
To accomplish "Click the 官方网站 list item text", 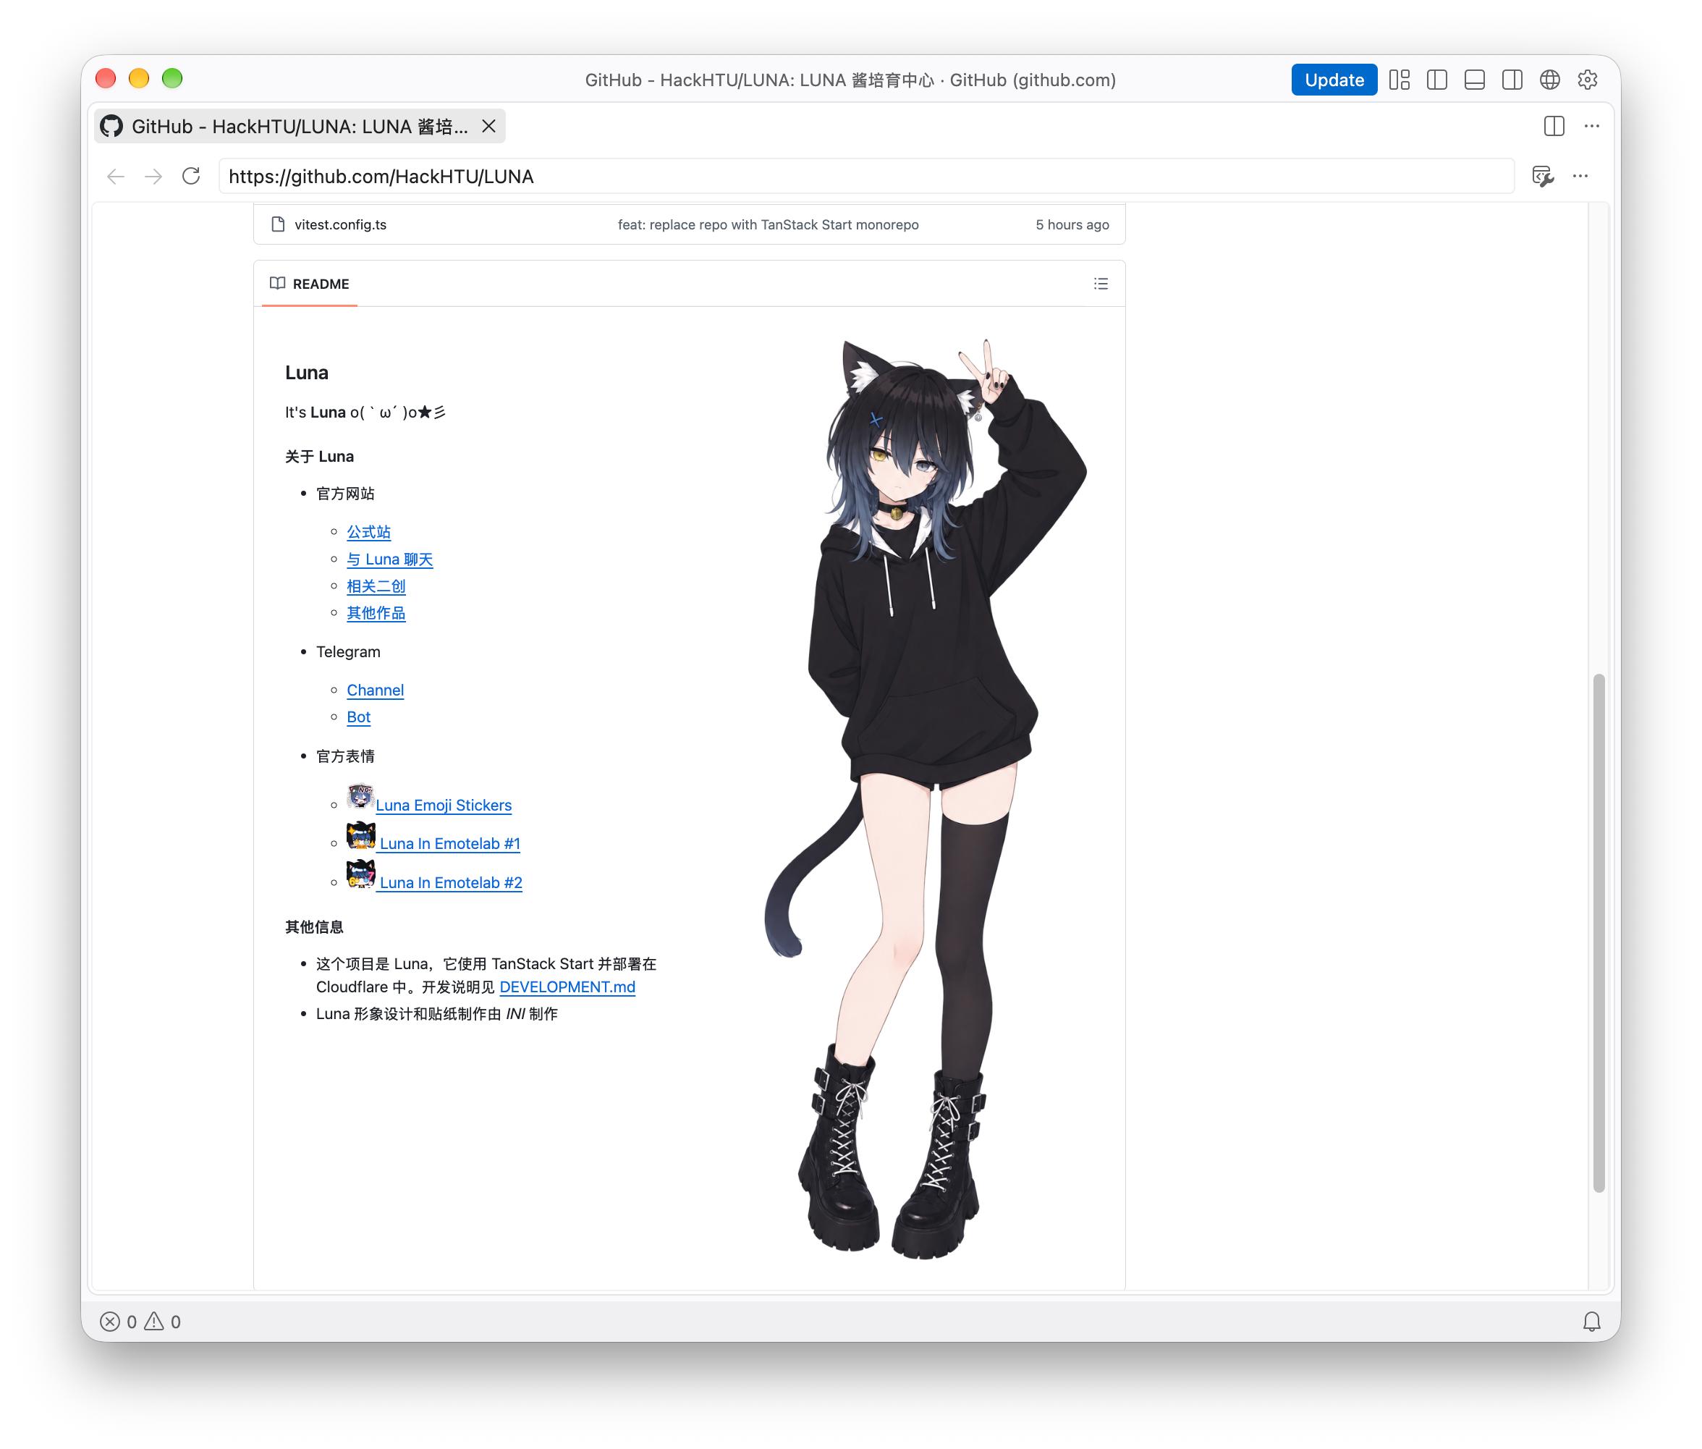I will [346, 494].
